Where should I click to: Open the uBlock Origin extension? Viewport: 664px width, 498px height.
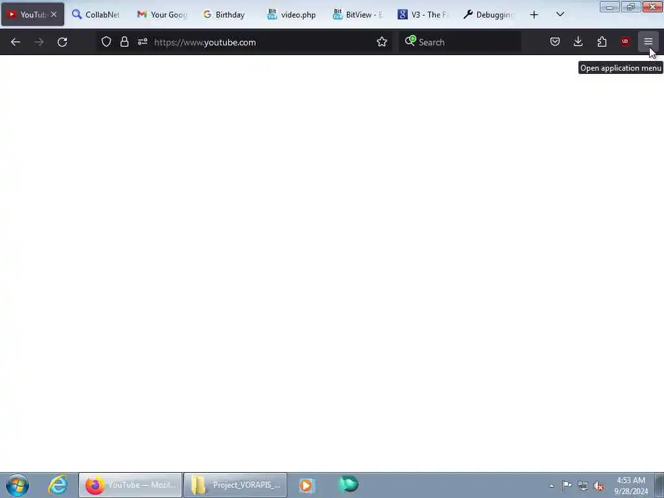point(625,41)
